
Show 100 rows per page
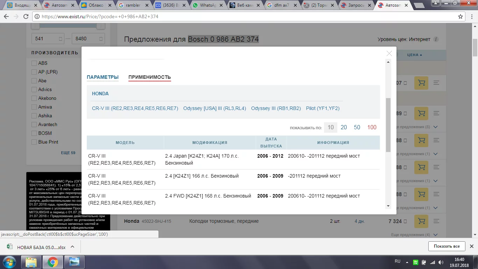(x=372, y=127)
